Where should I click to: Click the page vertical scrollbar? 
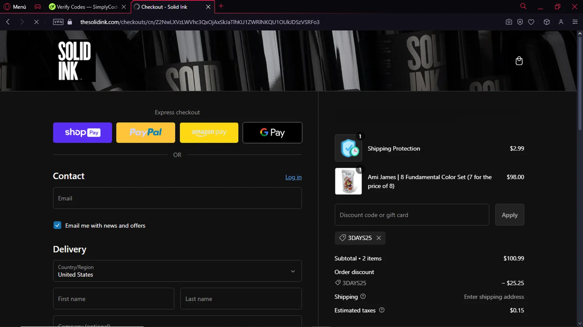click(x=580, y=83)
